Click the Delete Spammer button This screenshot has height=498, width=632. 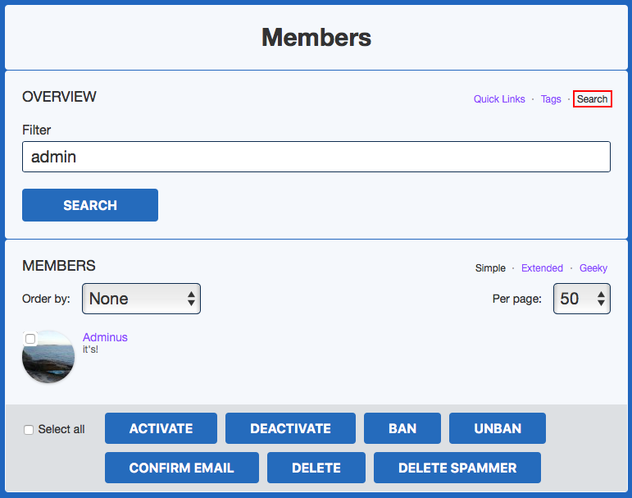tap(457, 468)
